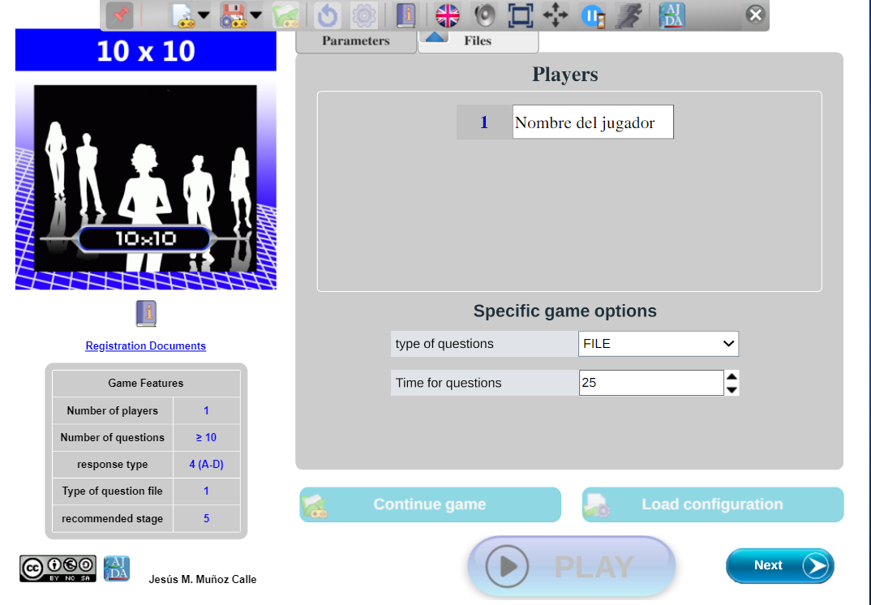
Task: Open the info book icon in toolbar
Action: pos(405,15)
